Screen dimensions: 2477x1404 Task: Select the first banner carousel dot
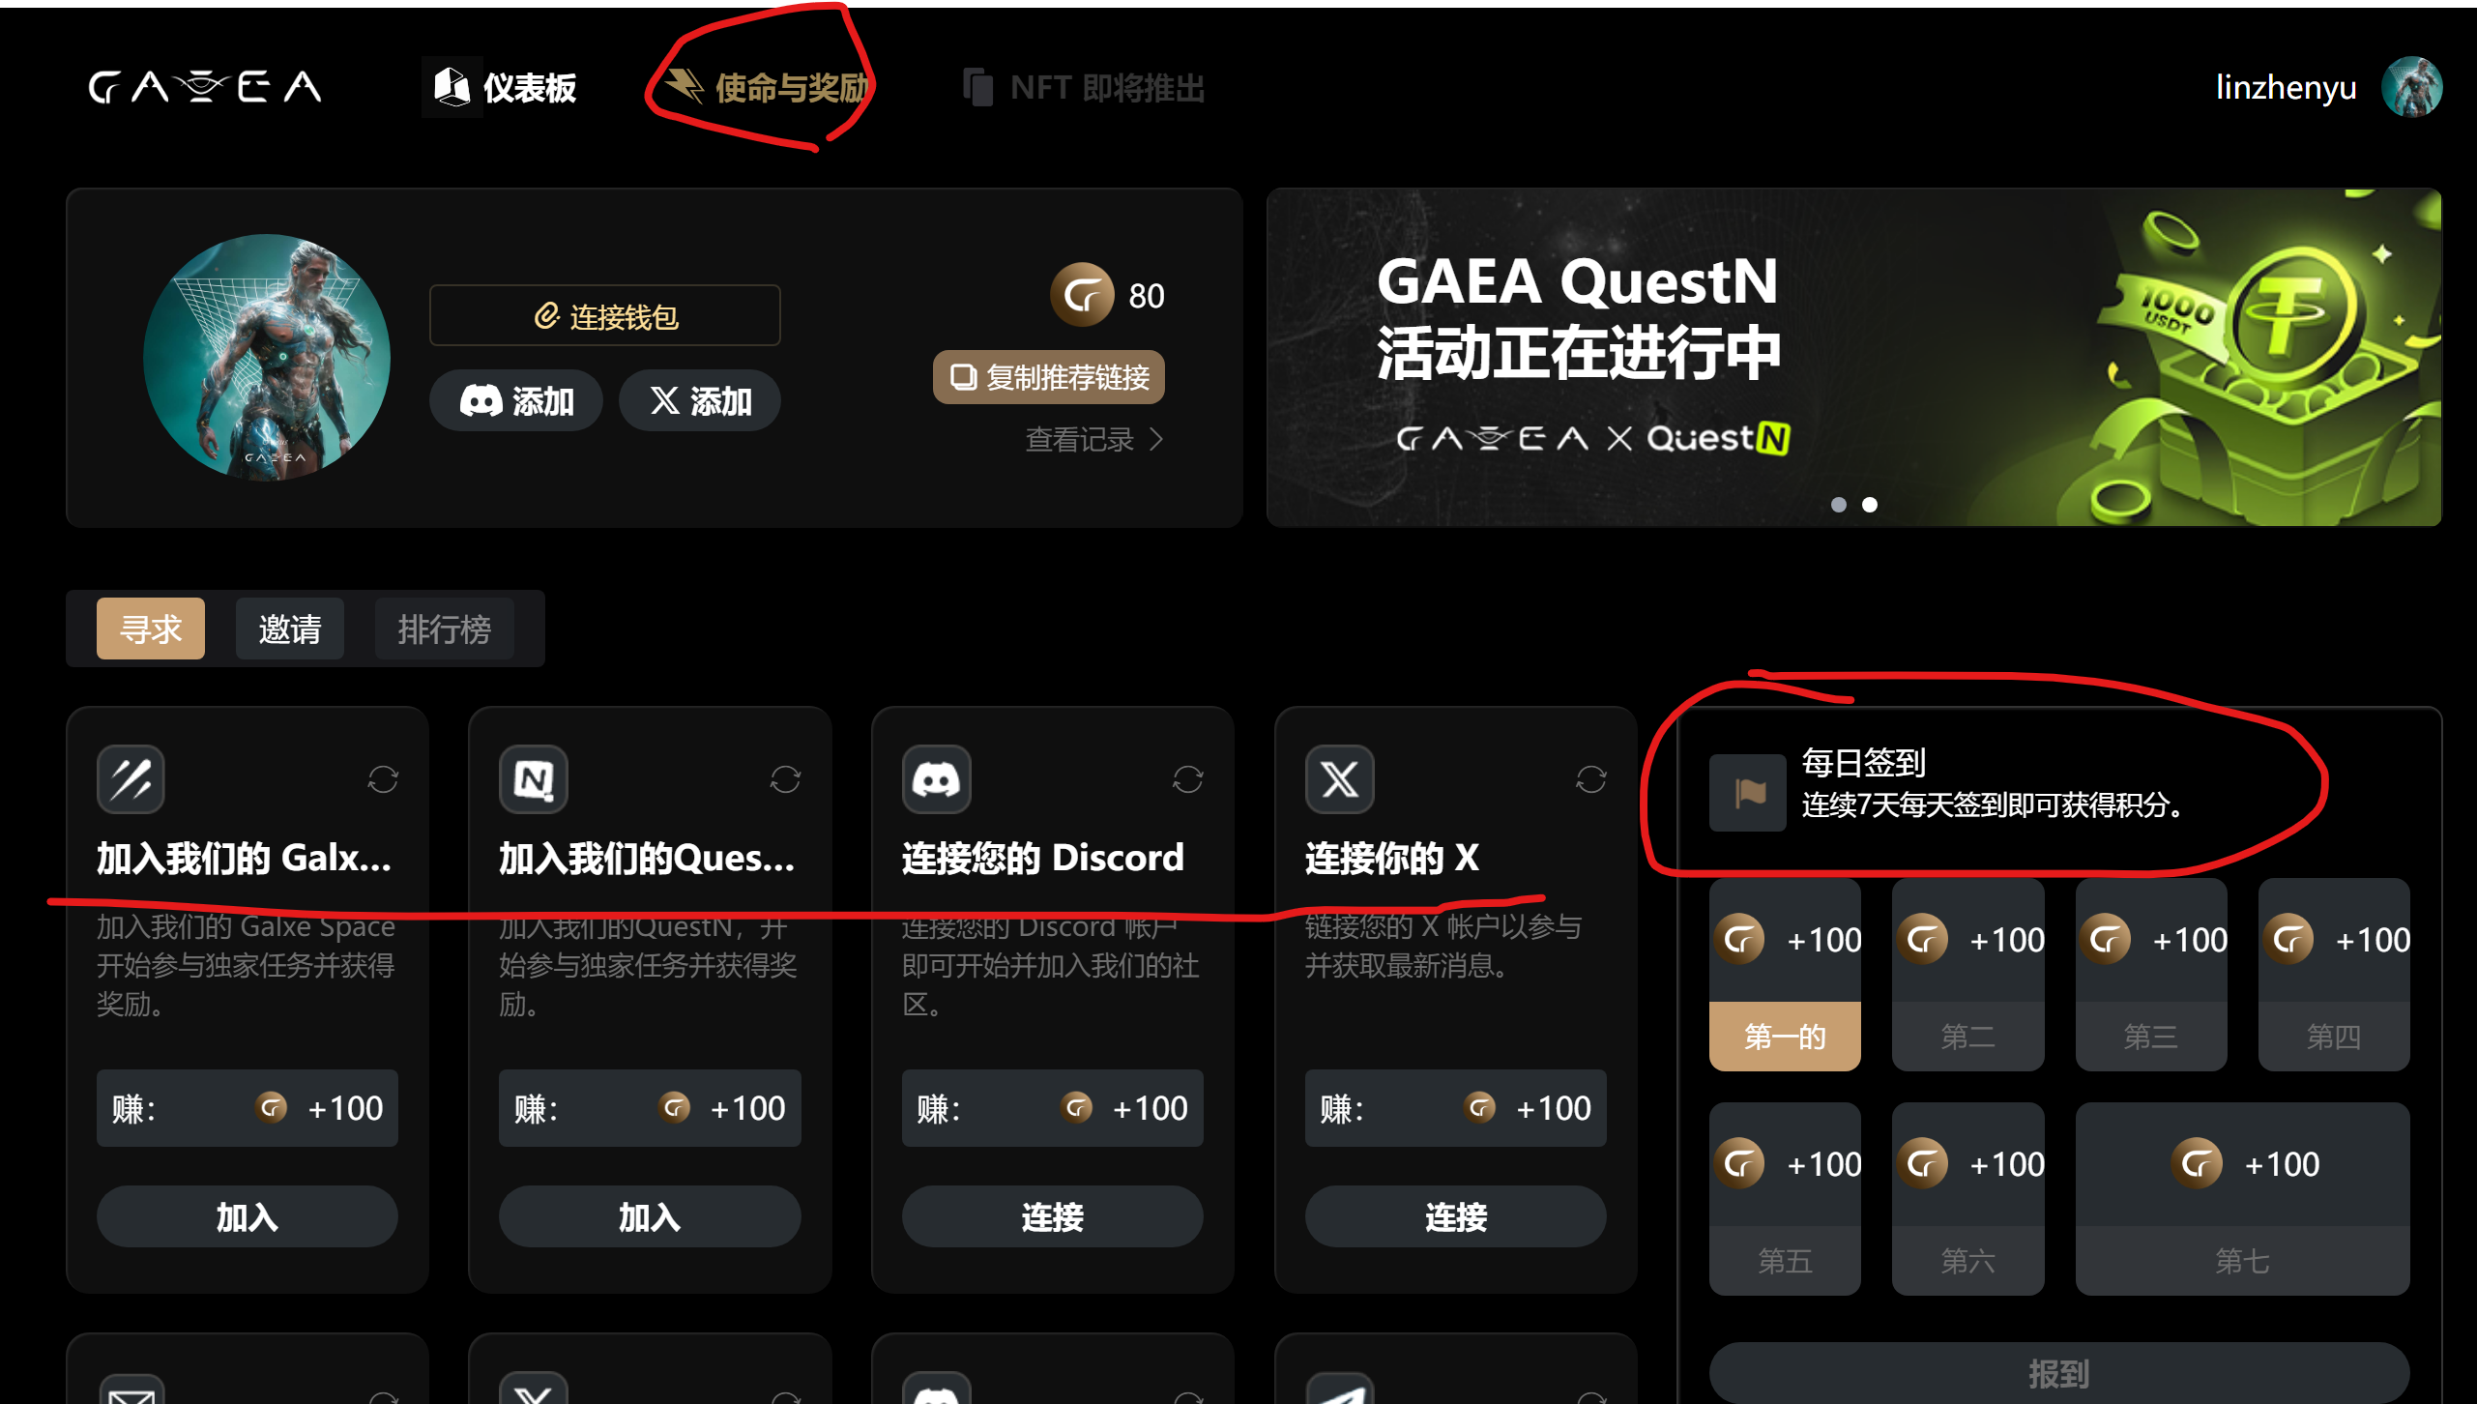click(1838, 505)
